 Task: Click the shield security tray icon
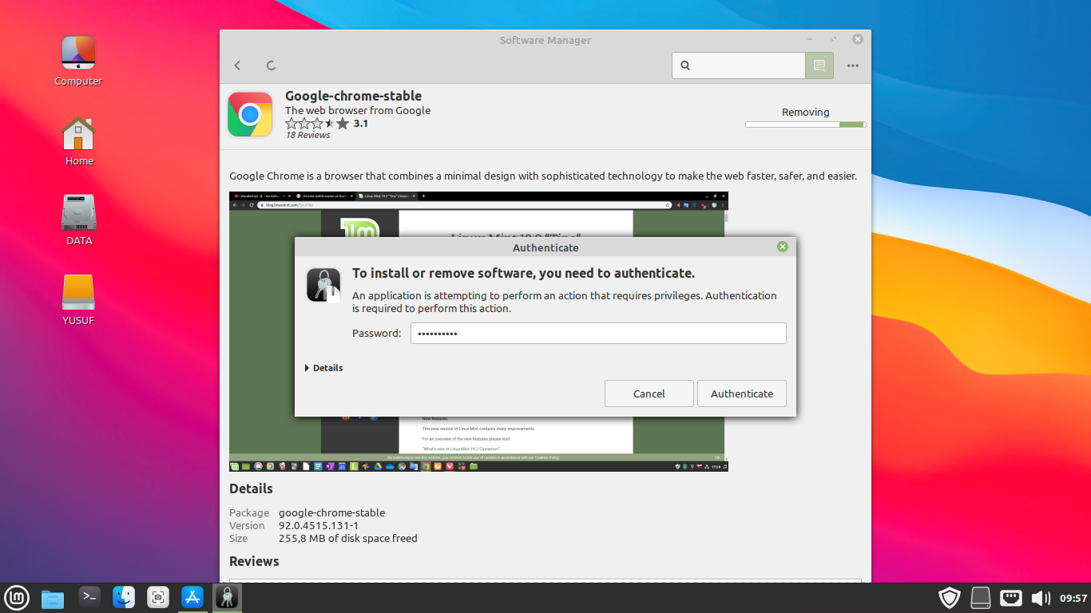[949, 597]
